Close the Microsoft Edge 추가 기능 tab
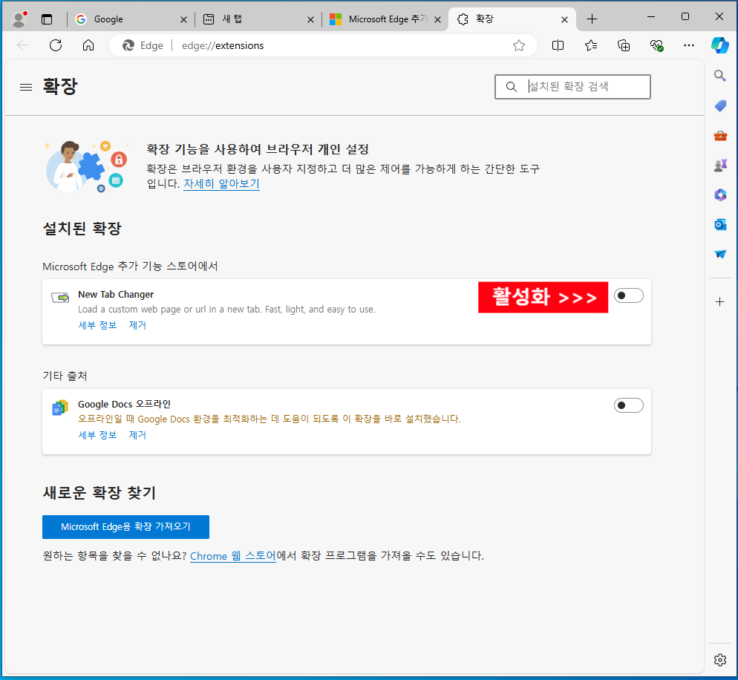The image size is (738, 680). [x=438, y=19]
